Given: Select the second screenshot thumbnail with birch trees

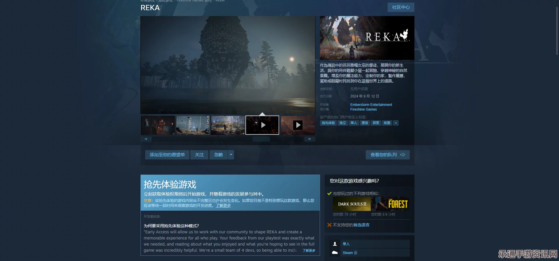Looking at the screenshot, I should point(193,125).
